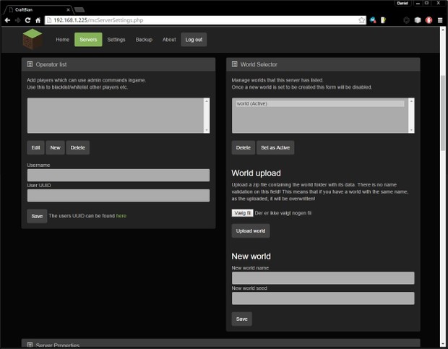Save the new world settings

point(242,319)
